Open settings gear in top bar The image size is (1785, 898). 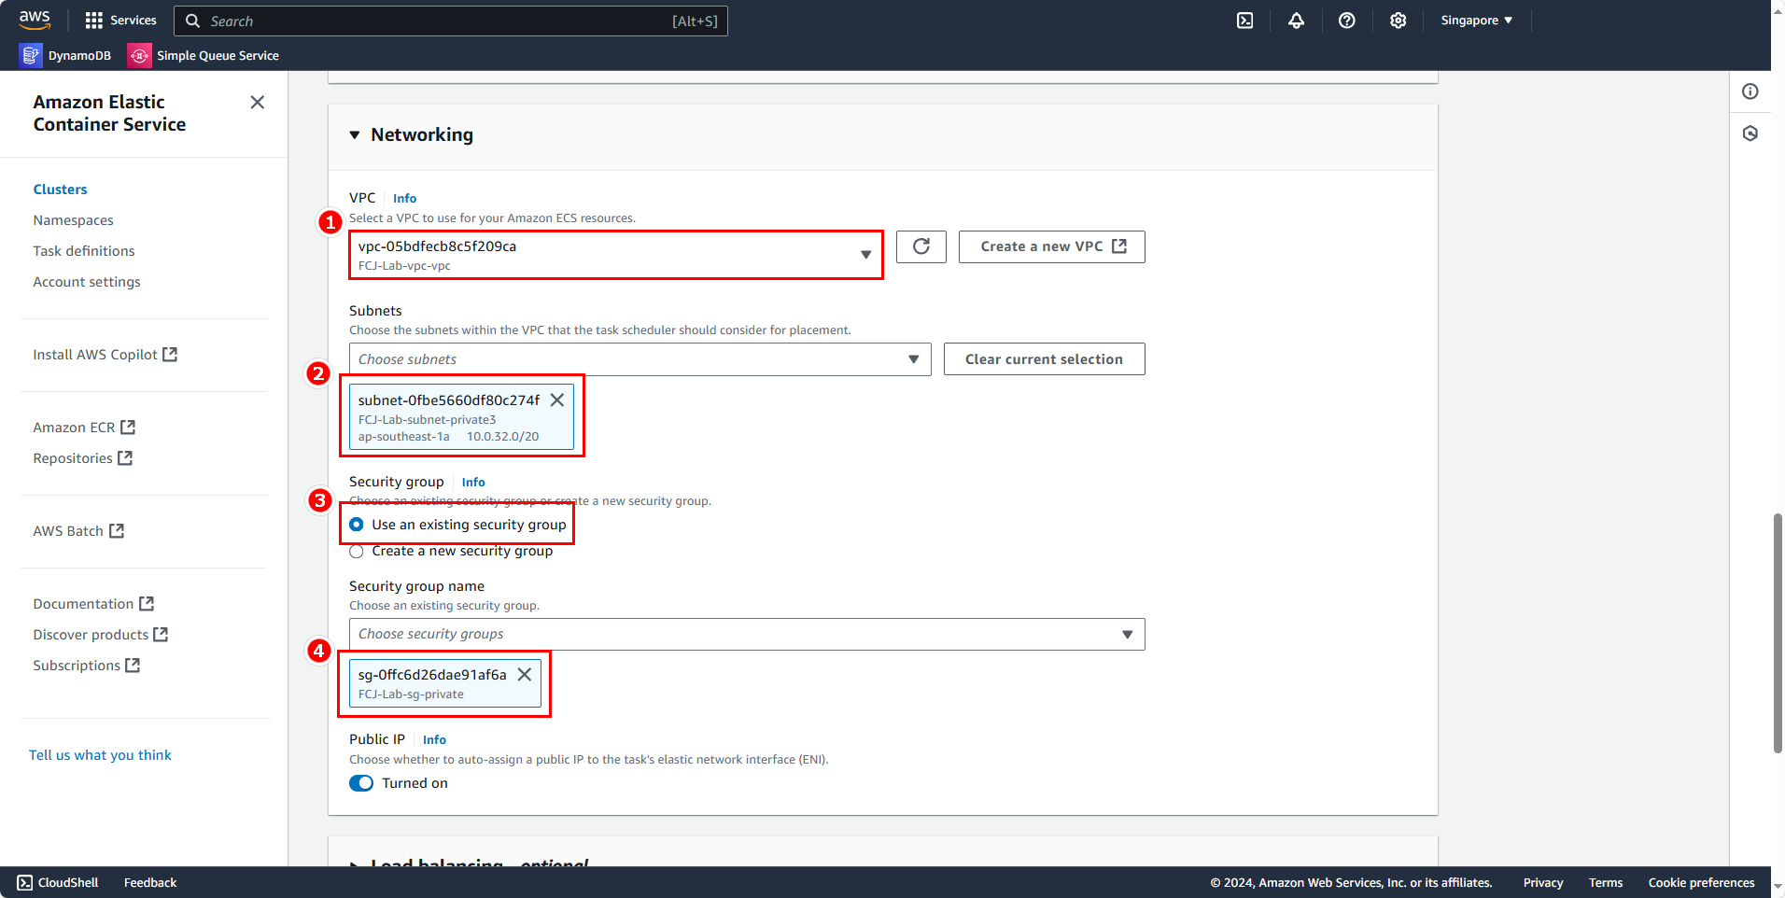tap(1398, 21)
